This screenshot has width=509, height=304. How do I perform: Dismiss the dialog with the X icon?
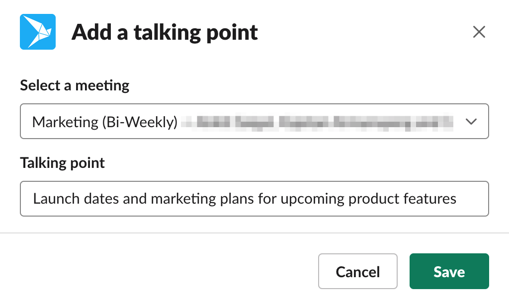479,32
